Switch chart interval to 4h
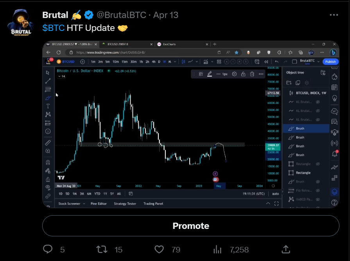The image size is (350, 261). [154, 61]
